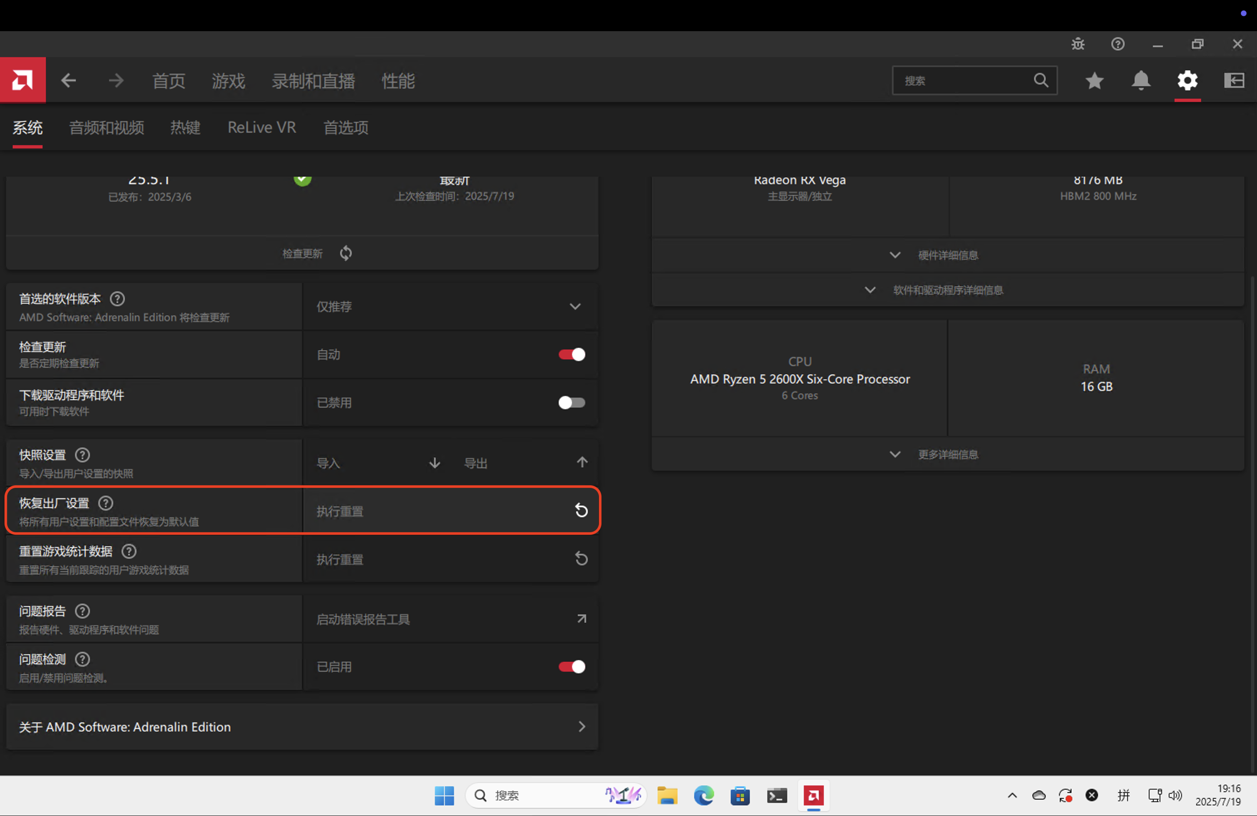The height and width of the screenshot is (816, 1257).
Task: Click the help icon next to 快照设置
Action: [82, 455]
